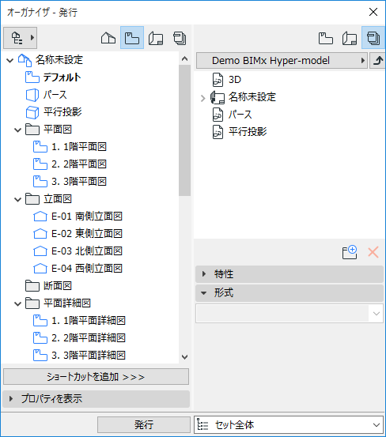Click the 3D item's document icon

218,80
